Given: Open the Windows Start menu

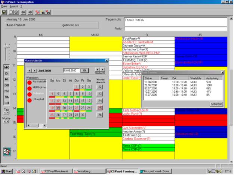Looking at the screenshot, I should [7, 171].
